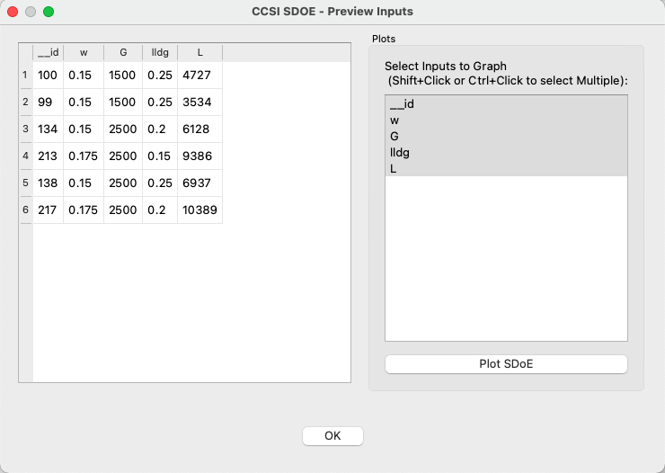The height and width of the screenshot is (473, 665).
Task: Select G in the inputs-to-graph list
Action: 506,136
